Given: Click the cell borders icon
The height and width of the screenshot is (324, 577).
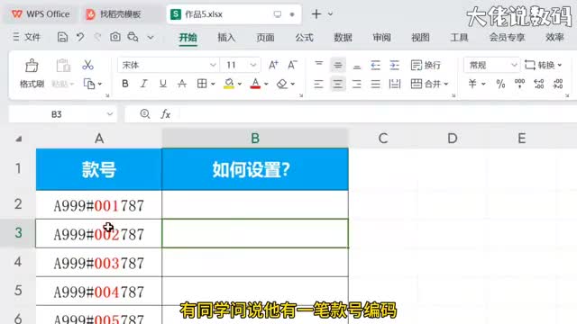Looking at the screenshot, I should [x=202, y=84].
